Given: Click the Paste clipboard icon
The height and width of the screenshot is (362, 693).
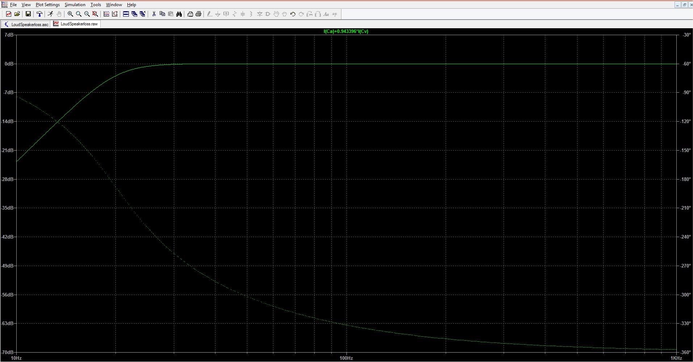Looking at the screenshot, I should tap(171, 14).
